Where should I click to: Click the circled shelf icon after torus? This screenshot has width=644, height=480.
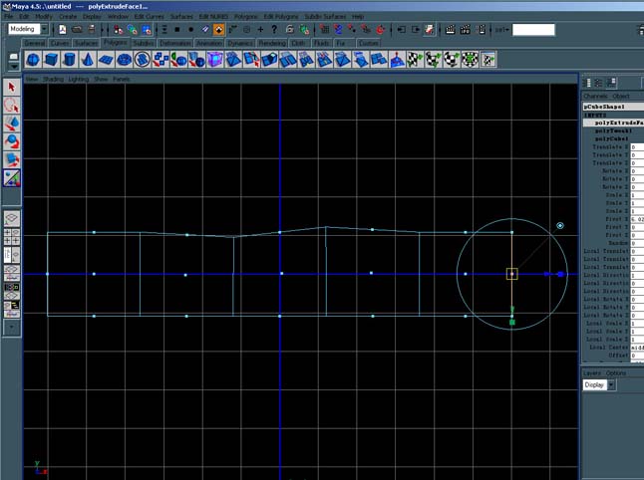click(143, 60)
